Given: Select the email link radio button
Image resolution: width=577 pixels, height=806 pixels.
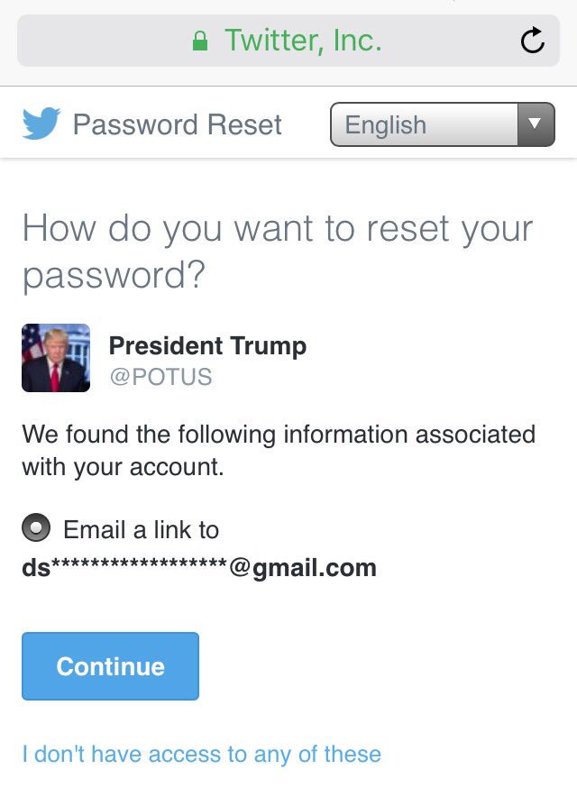Looking at the screenshot, I should pyautogui.click(x=36, y=529).
